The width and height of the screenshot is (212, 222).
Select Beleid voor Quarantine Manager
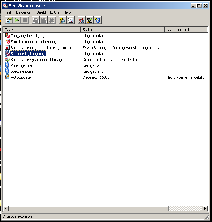point(38,60)
